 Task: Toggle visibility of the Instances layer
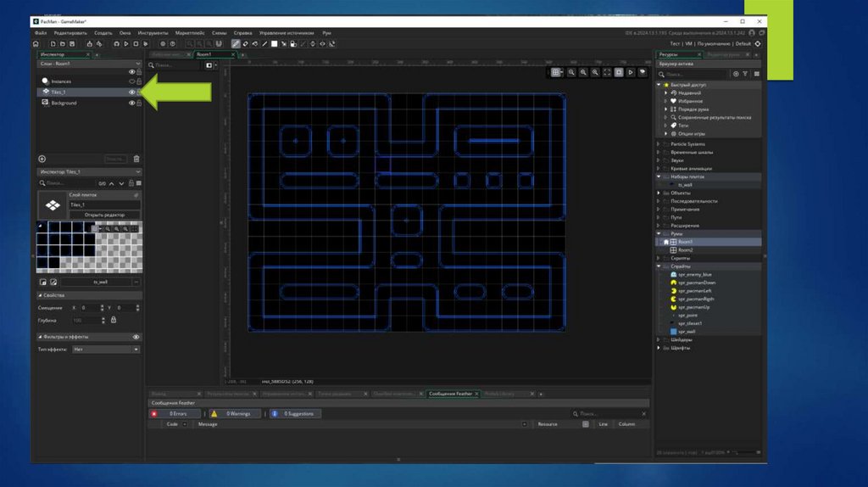point(131,81)
